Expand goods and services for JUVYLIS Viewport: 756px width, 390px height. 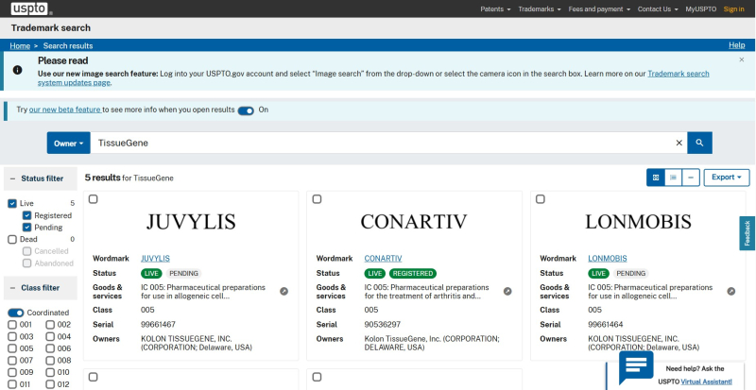[x=284, y=291]
